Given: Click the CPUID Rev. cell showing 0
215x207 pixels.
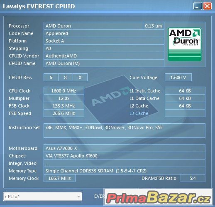Looking at the screenshot, I should point(80,77).
